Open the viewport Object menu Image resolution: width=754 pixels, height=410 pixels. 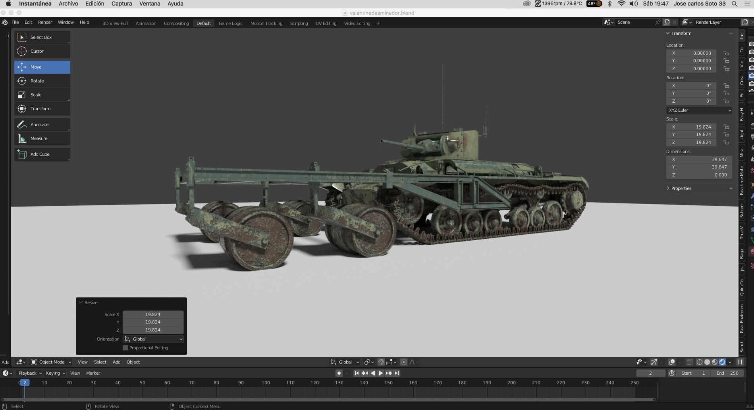pos(133,362)
